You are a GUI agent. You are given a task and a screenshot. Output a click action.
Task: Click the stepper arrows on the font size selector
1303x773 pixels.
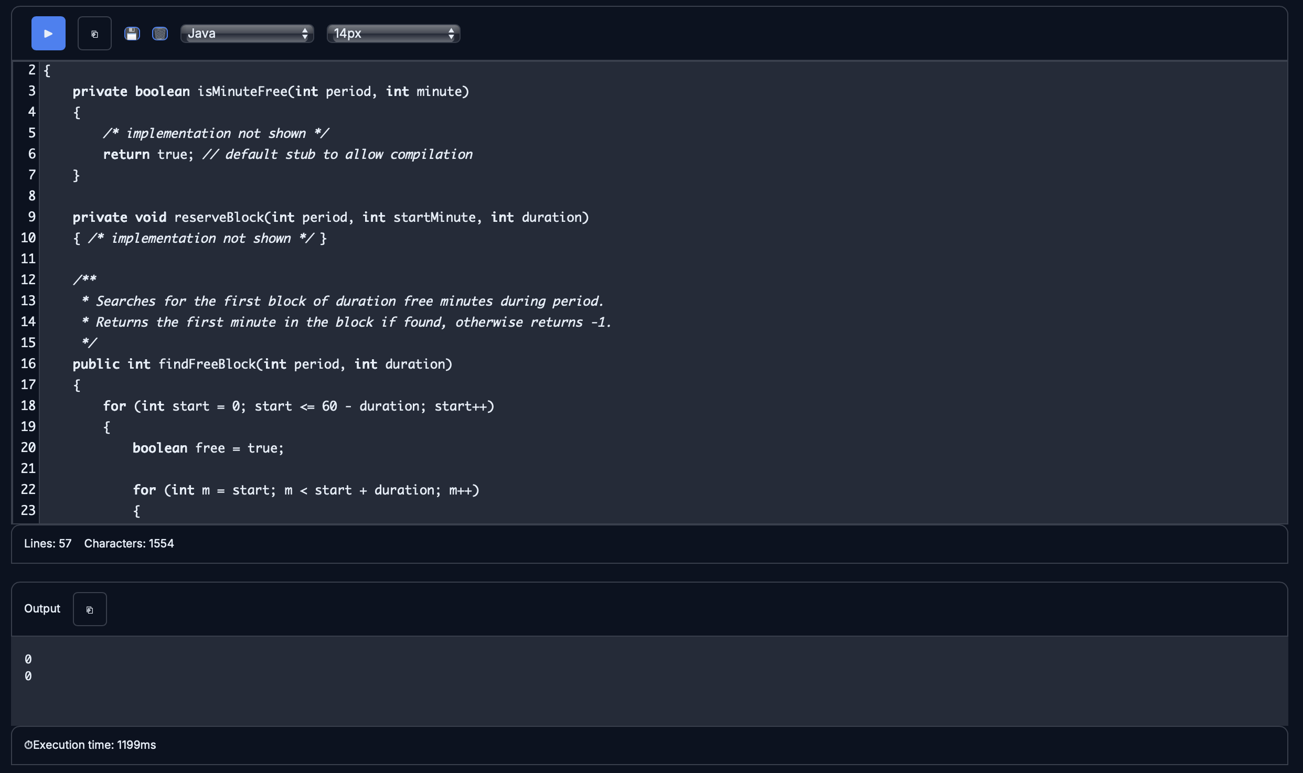451,33
